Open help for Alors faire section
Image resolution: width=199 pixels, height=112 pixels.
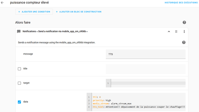click(x=184, y=22)
